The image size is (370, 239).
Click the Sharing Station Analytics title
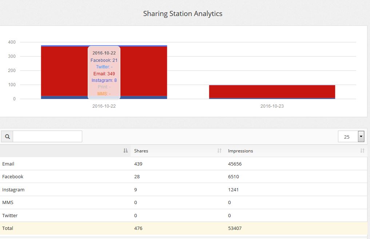(183, 14)
